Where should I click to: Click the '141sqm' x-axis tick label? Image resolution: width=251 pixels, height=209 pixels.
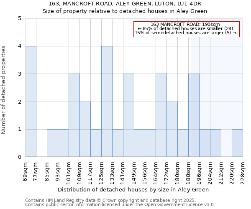pyautogui.click(x=123, y=173)
